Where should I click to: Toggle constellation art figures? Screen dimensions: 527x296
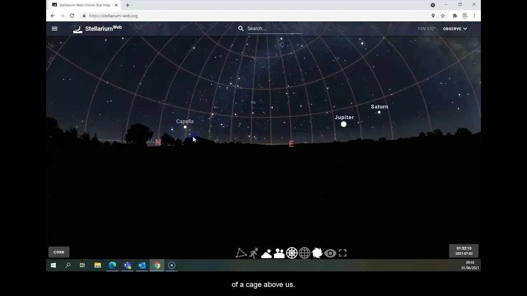[x=254, y=253]
